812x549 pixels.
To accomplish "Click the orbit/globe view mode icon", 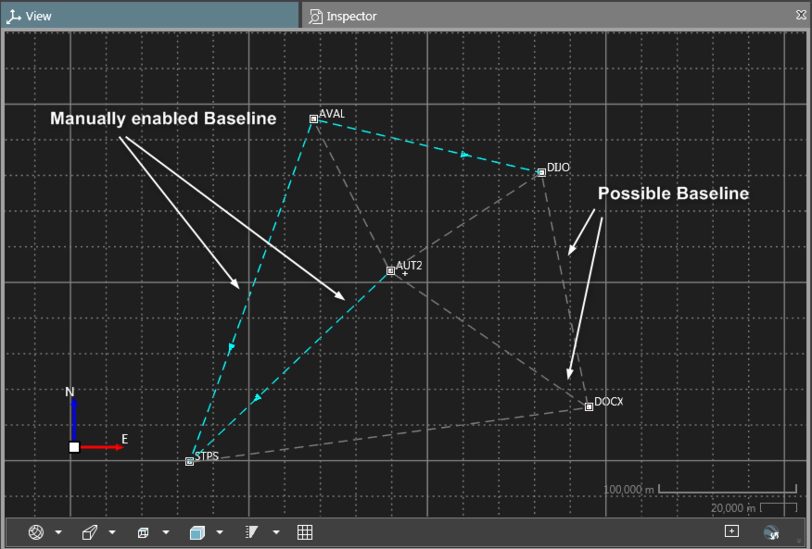I will [x=36, y=532].
